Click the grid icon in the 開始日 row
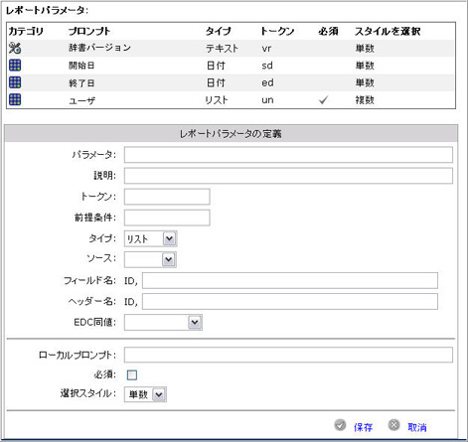Viewport: 468px width, 442px height. pyautogui.click(x=15, y=66)
